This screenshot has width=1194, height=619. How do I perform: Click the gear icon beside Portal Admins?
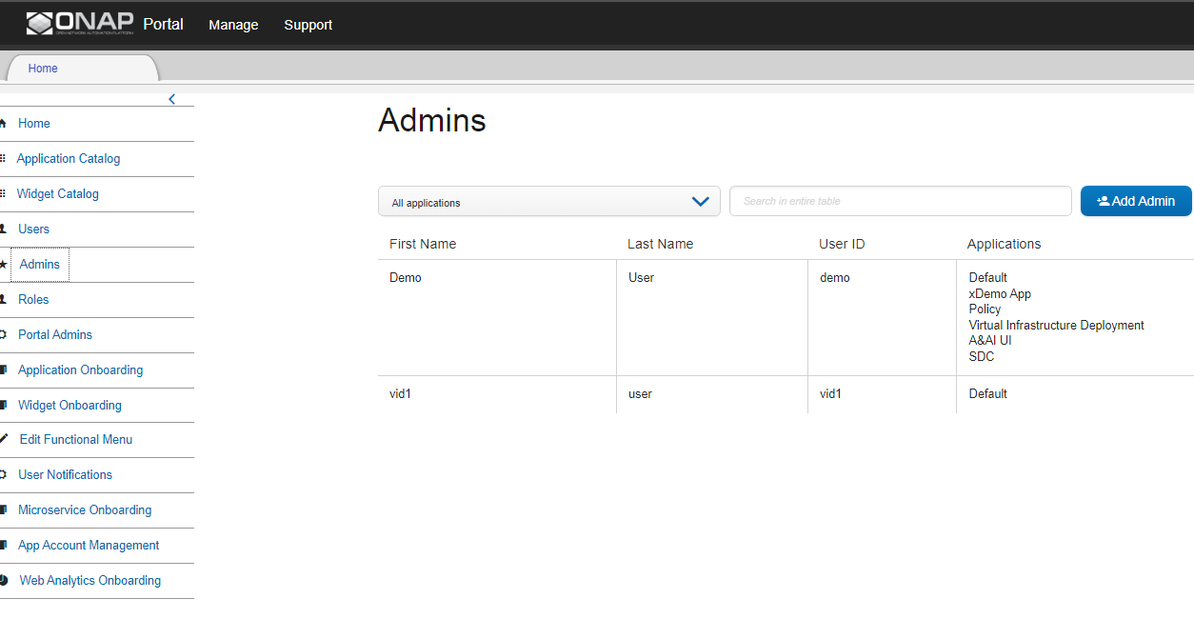tap(3, 334)
